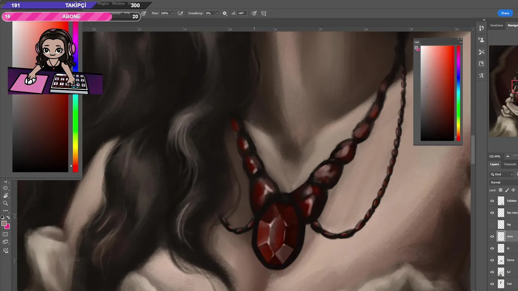Image resolution: width=518 pixels, height=291 pixels.
Task: Show the hidden taş layer
Action: click(x=492, y=224)
